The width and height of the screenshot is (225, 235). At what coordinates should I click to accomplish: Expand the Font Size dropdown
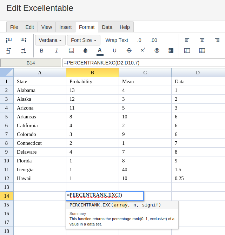point(84,40)
